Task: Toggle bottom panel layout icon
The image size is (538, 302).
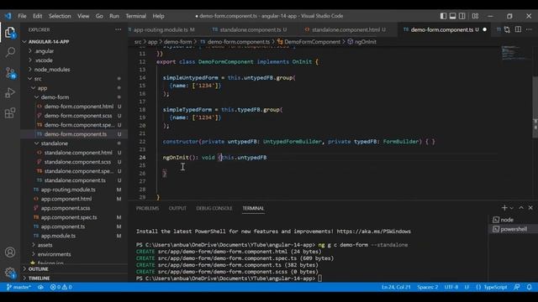Action: click(452, 16)
